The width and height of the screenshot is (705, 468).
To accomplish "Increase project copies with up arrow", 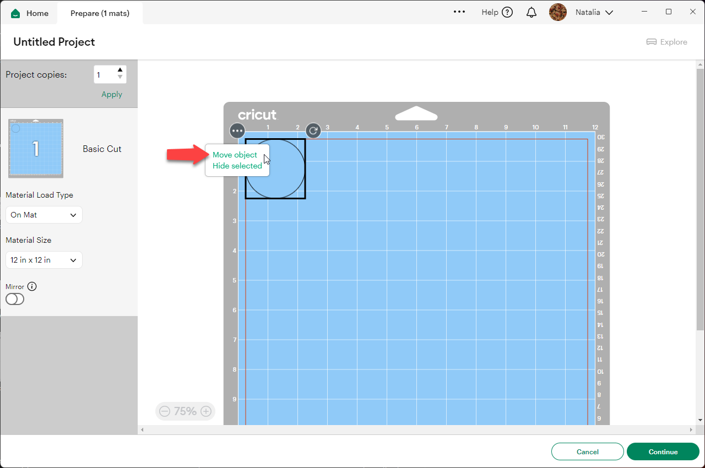I will pos(120,70).
